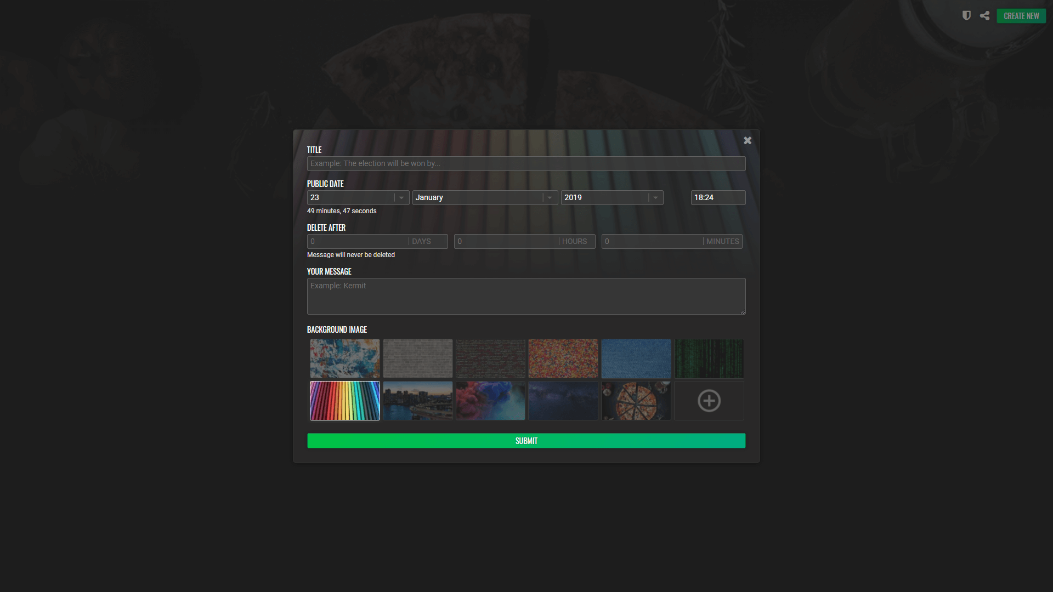
Task: Choose the white brick wall background
Action: point(417,358)
